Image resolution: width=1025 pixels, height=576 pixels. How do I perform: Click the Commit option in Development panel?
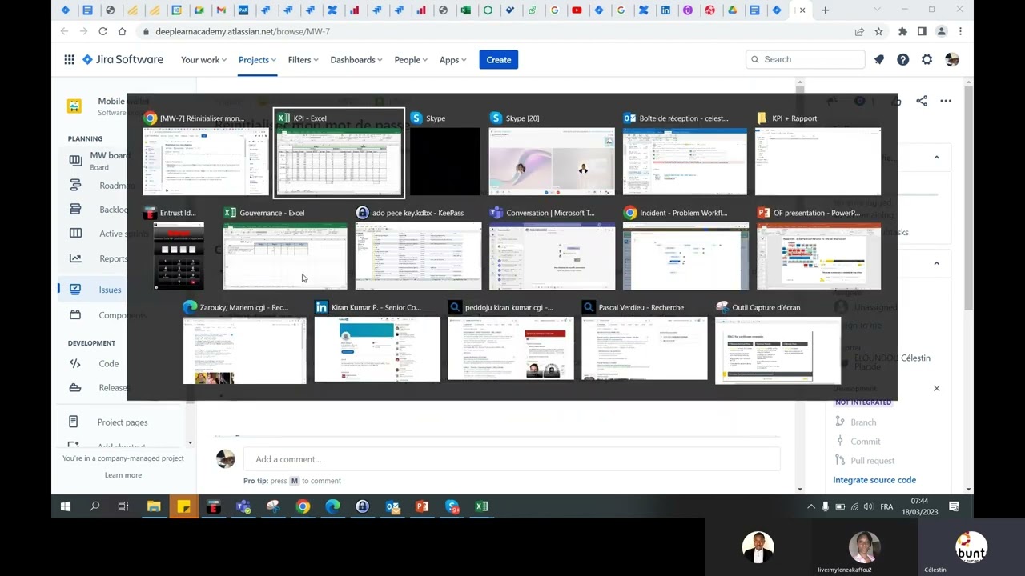pos(865,442)
